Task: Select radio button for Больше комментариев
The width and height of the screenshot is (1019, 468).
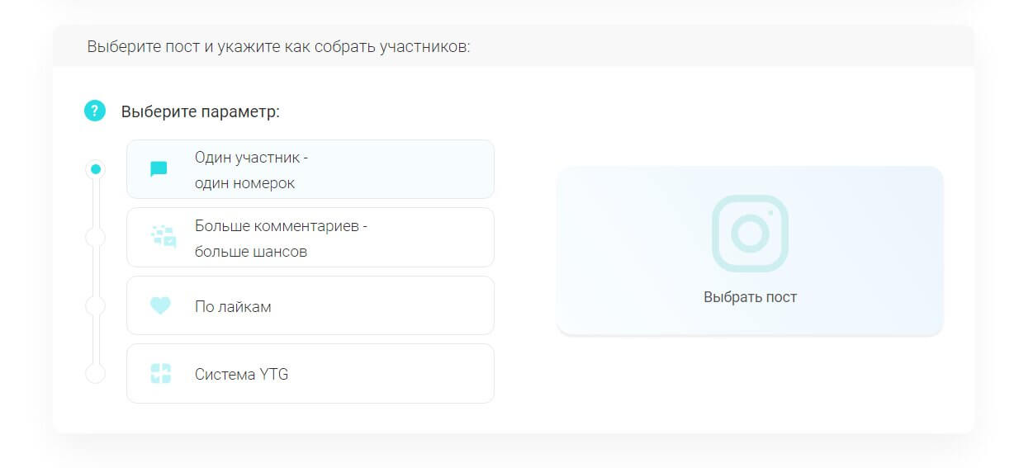Action: pos(96,238)
